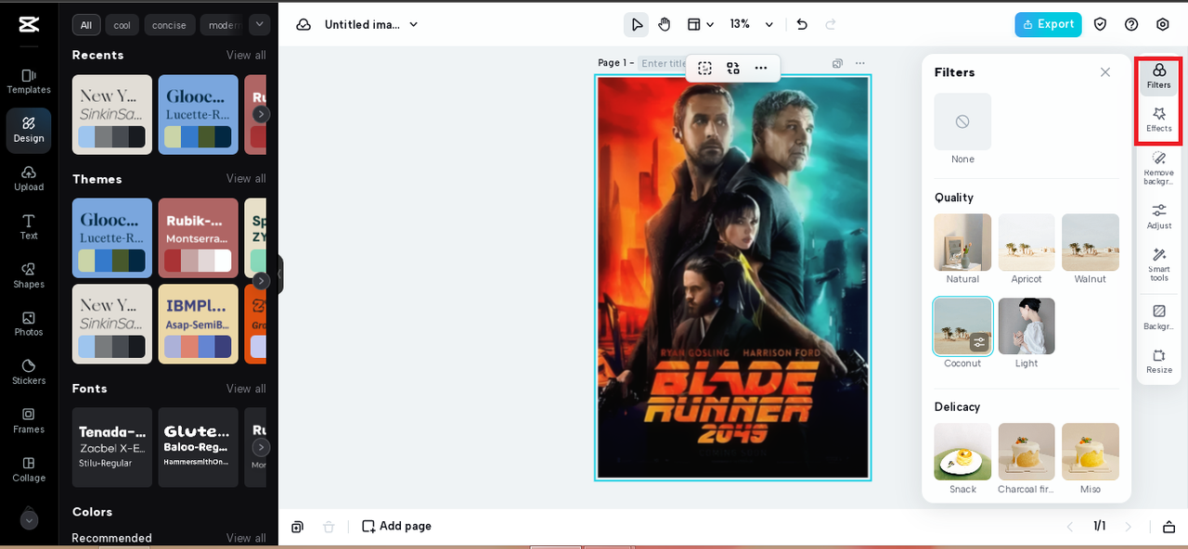Show next Fonts arrow
1188x549 pixels.
(x=262, y=447)
